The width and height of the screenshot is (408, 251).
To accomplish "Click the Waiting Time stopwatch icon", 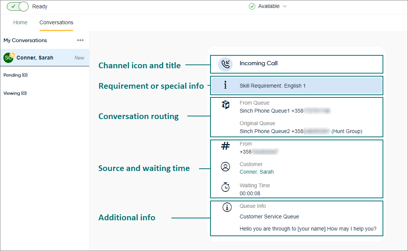I will point(226,187).
